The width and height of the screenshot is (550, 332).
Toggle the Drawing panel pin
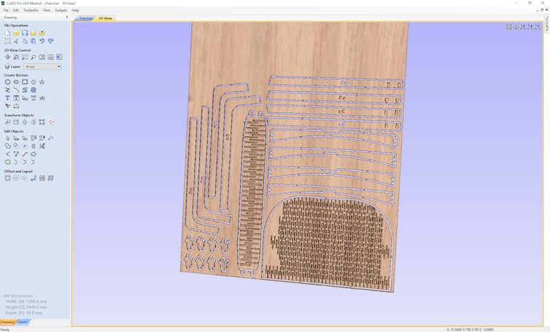click(x=67, y=17)
